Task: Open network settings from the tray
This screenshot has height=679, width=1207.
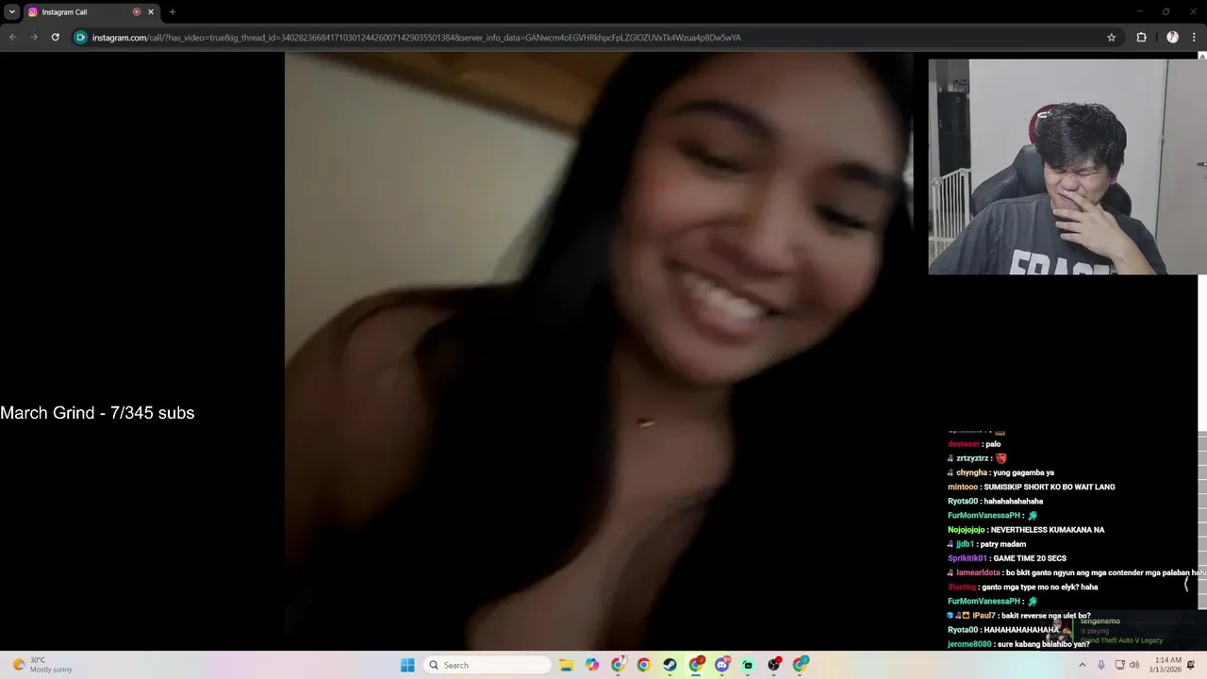Action: point(1118,665)
